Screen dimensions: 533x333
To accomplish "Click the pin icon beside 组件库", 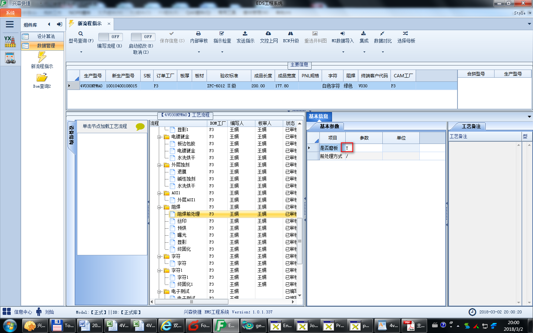I will pos(59,24).
